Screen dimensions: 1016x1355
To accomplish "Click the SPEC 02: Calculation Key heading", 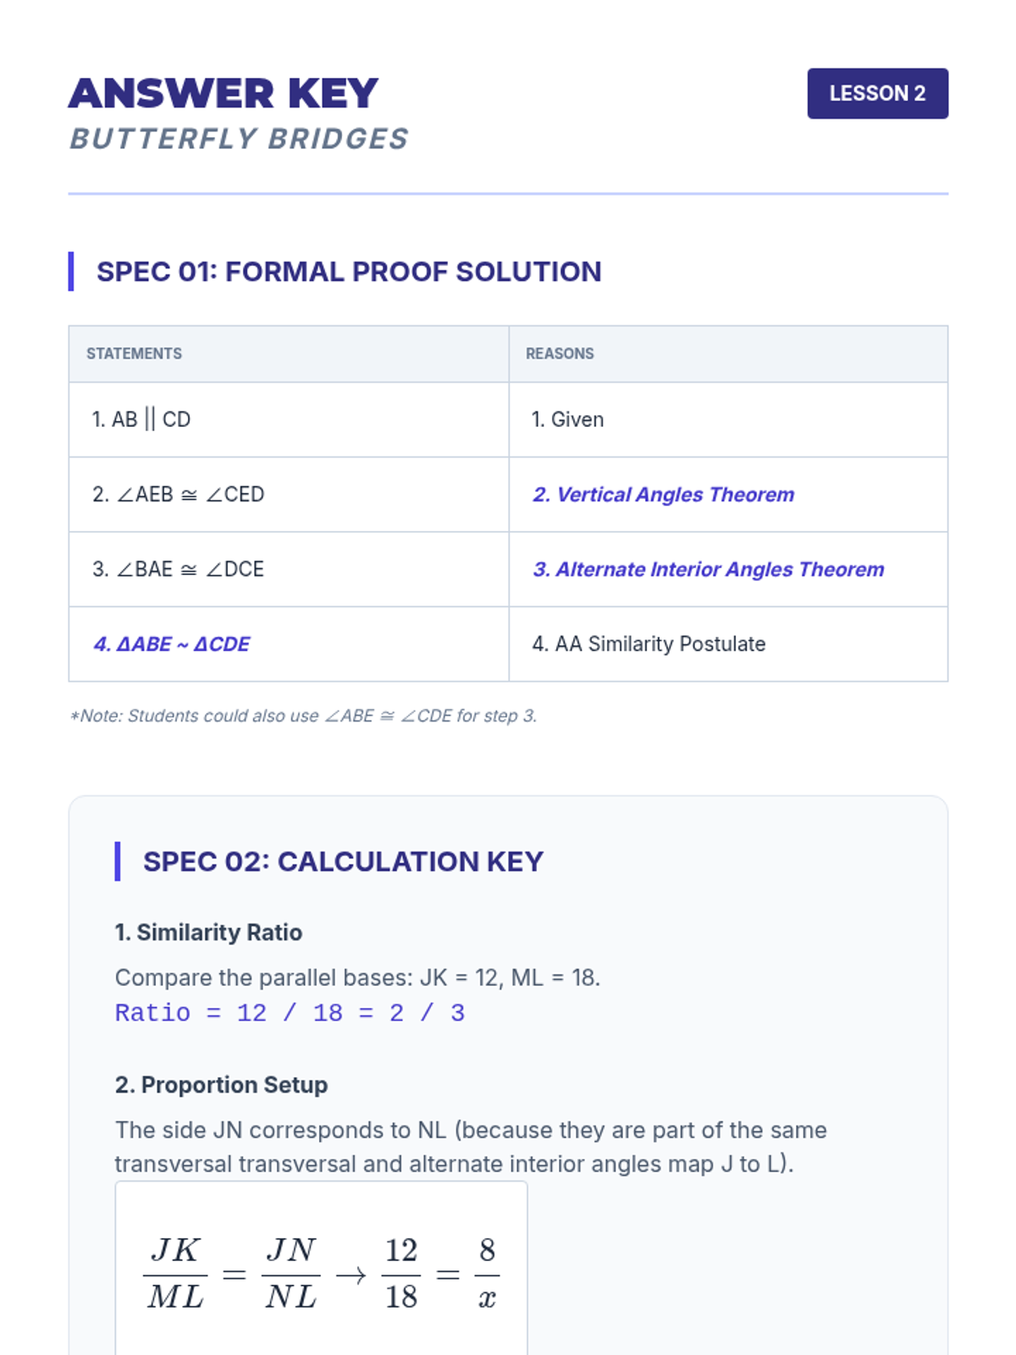I will [x=343, y=862].
